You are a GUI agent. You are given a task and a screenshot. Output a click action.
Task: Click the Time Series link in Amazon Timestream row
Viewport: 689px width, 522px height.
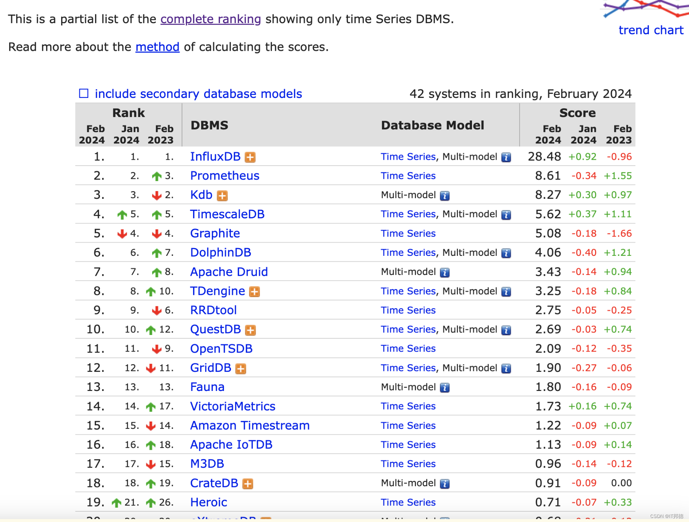click(x=408, y=425)
